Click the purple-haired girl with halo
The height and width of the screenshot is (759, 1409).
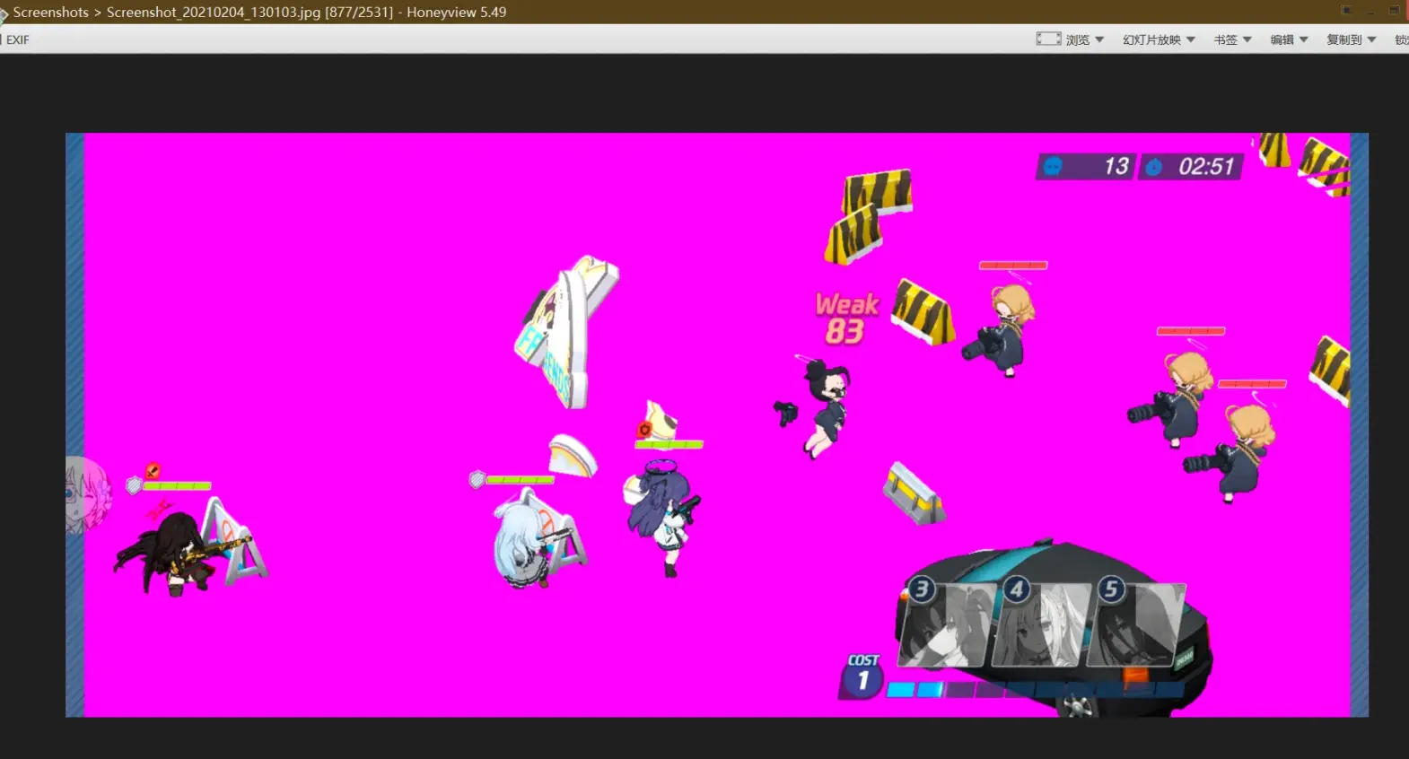tap(663, 517)
